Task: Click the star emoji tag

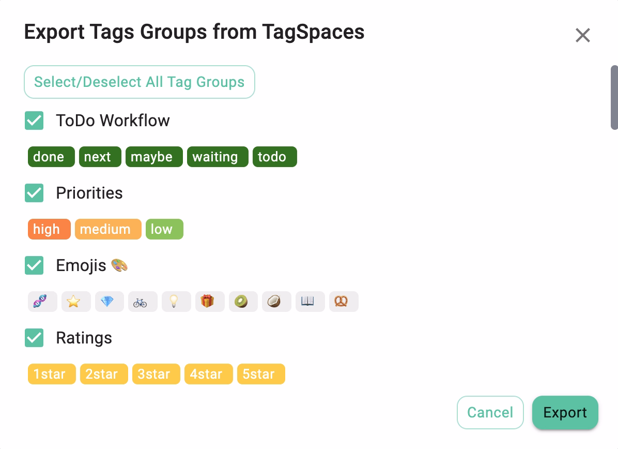Action: 76,302
